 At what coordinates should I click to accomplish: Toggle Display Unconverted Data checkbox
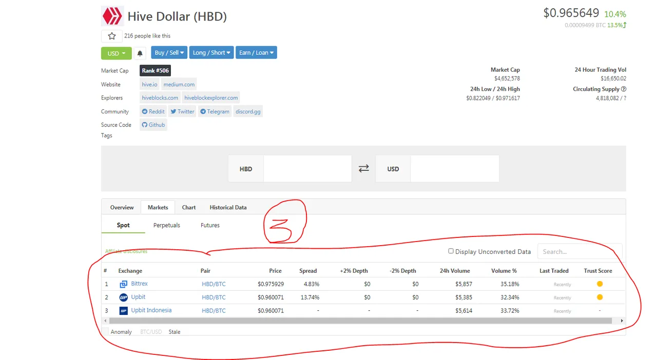(x=451, y=251)
